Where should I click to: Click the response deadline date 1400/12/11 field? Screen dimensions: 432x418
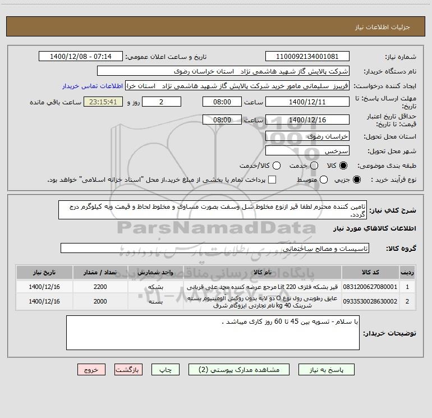pos(307,102)
